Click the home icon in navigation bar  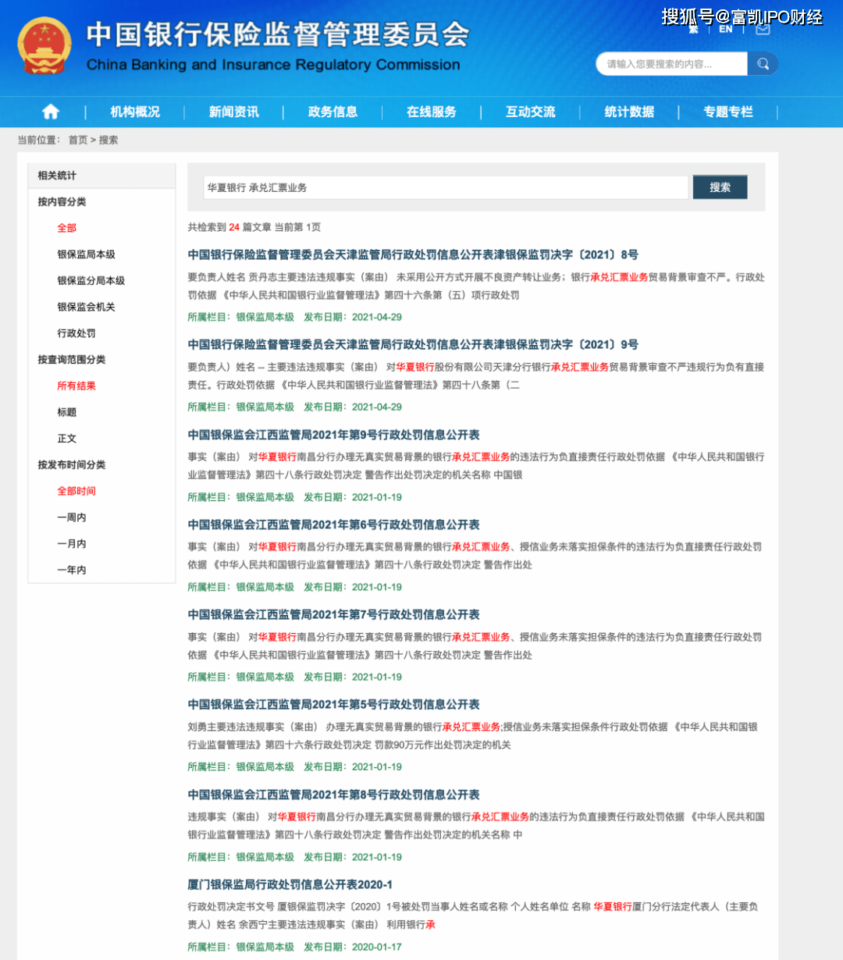click(50, 112)
